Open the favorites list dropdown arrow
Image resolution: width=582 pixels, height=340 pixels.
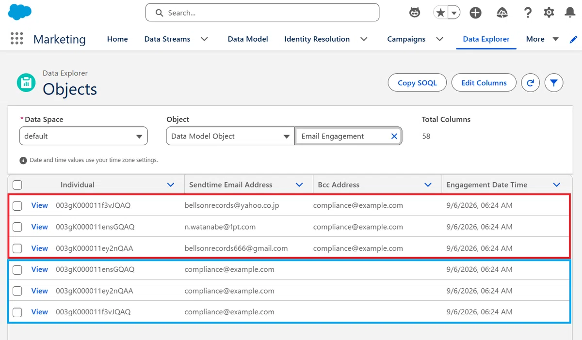coord(454,13)
